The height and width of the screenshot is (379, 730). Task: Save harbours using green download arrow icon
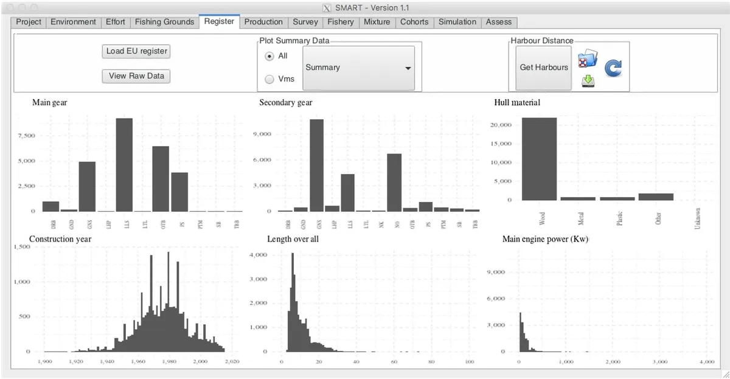pos(588,81)
